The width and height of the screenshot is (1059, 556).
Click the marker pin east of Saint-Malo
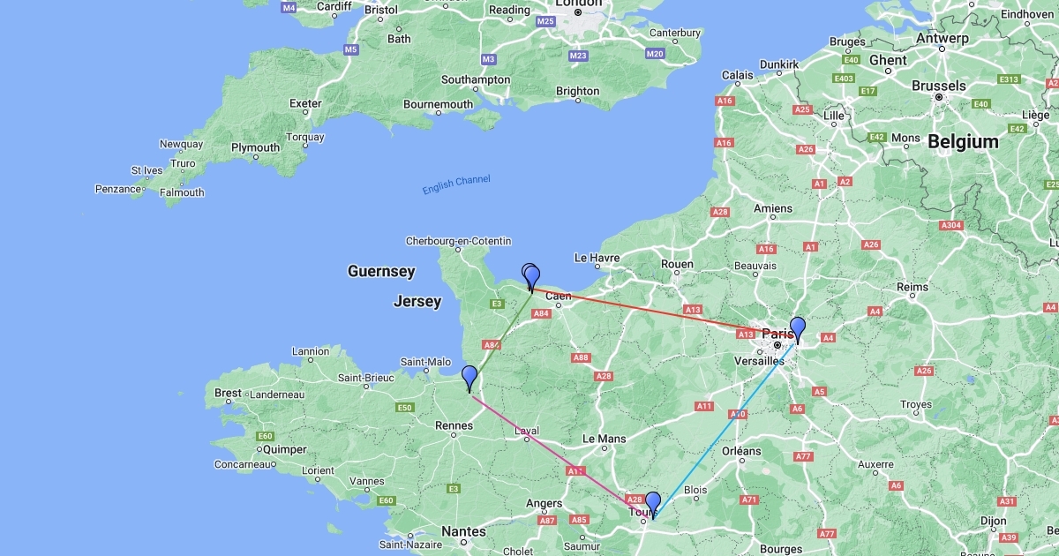click(469, 378)
